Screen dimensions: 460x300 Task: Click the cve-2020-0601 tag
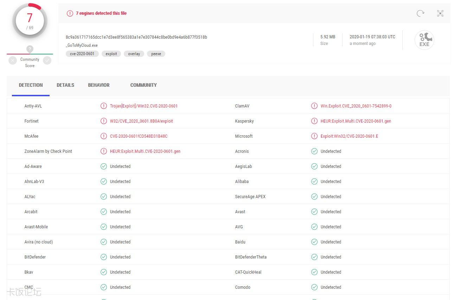tap(82, 54)
